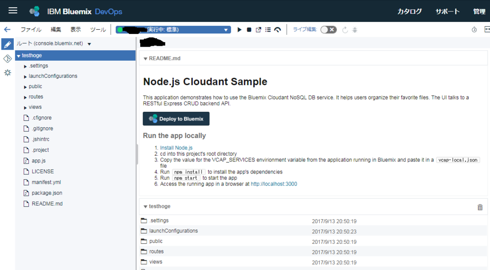Open サポート in top navigation
490x270 pixels.
pyautogui.click(x=447, y=11)
